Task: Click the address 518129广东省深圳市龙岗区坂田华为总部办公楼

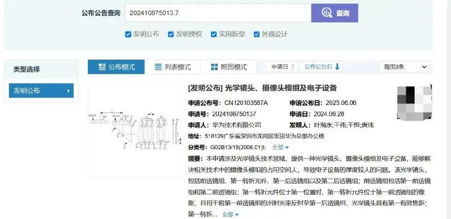Action: click(264, 136)
